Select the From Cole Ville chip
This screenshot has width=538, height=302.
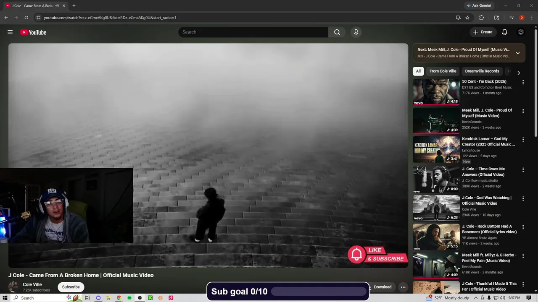(443, 71)
